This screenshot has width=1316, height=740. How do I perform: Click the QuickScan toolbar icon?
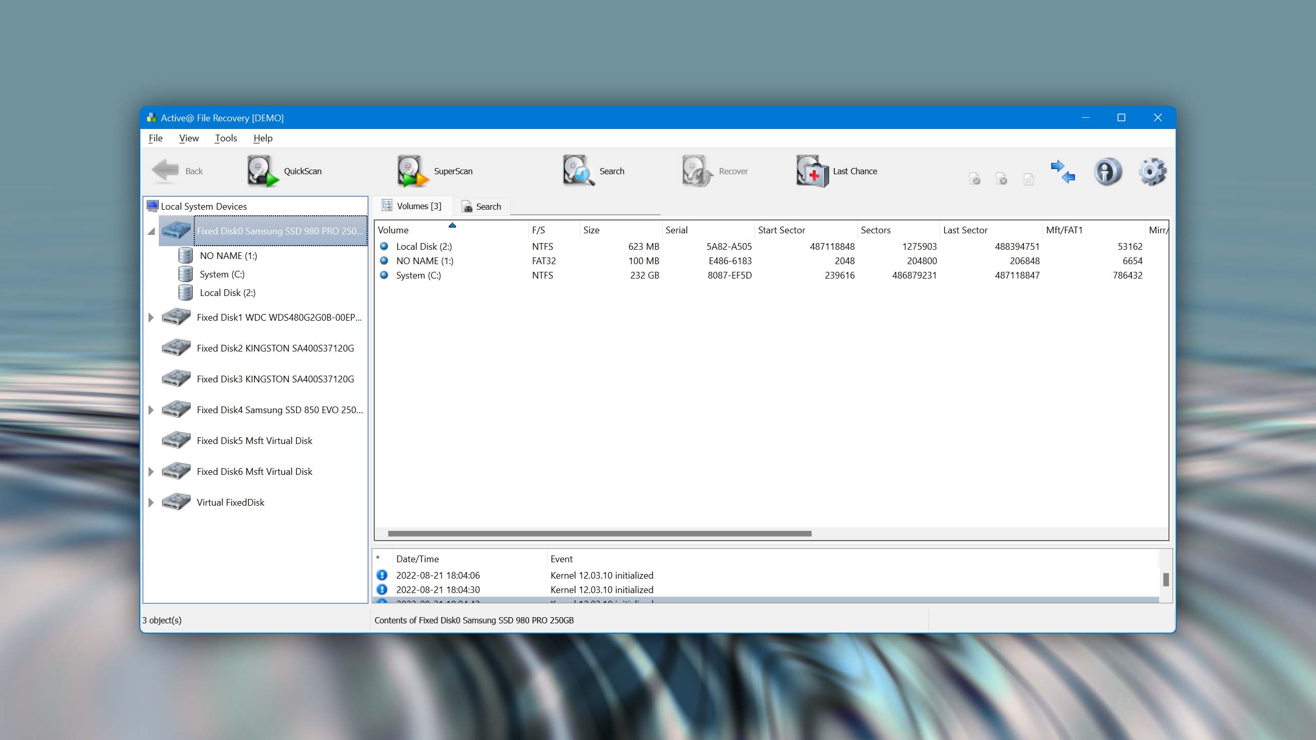coord(263,171)
